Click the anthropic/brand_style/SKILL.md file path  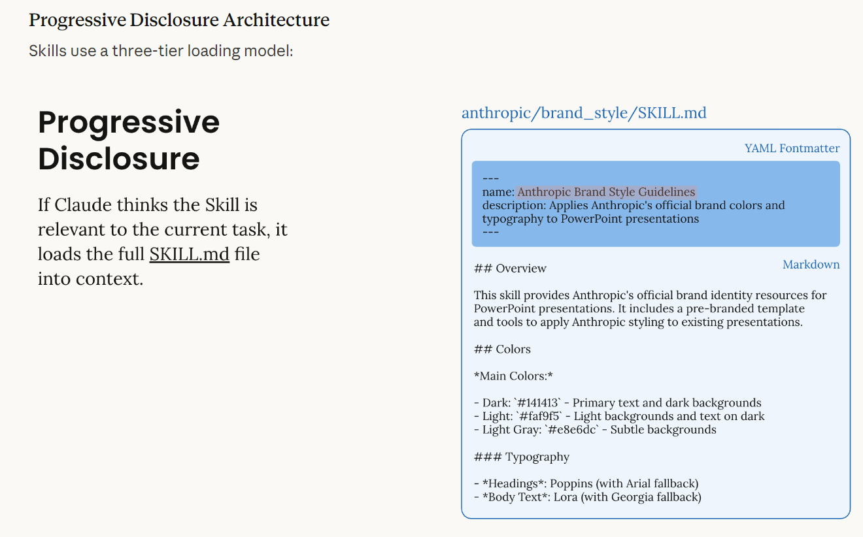(x=584, y=113)
